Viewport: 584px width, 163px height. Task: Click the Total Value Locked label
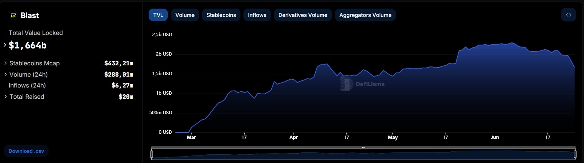(36, 33)
